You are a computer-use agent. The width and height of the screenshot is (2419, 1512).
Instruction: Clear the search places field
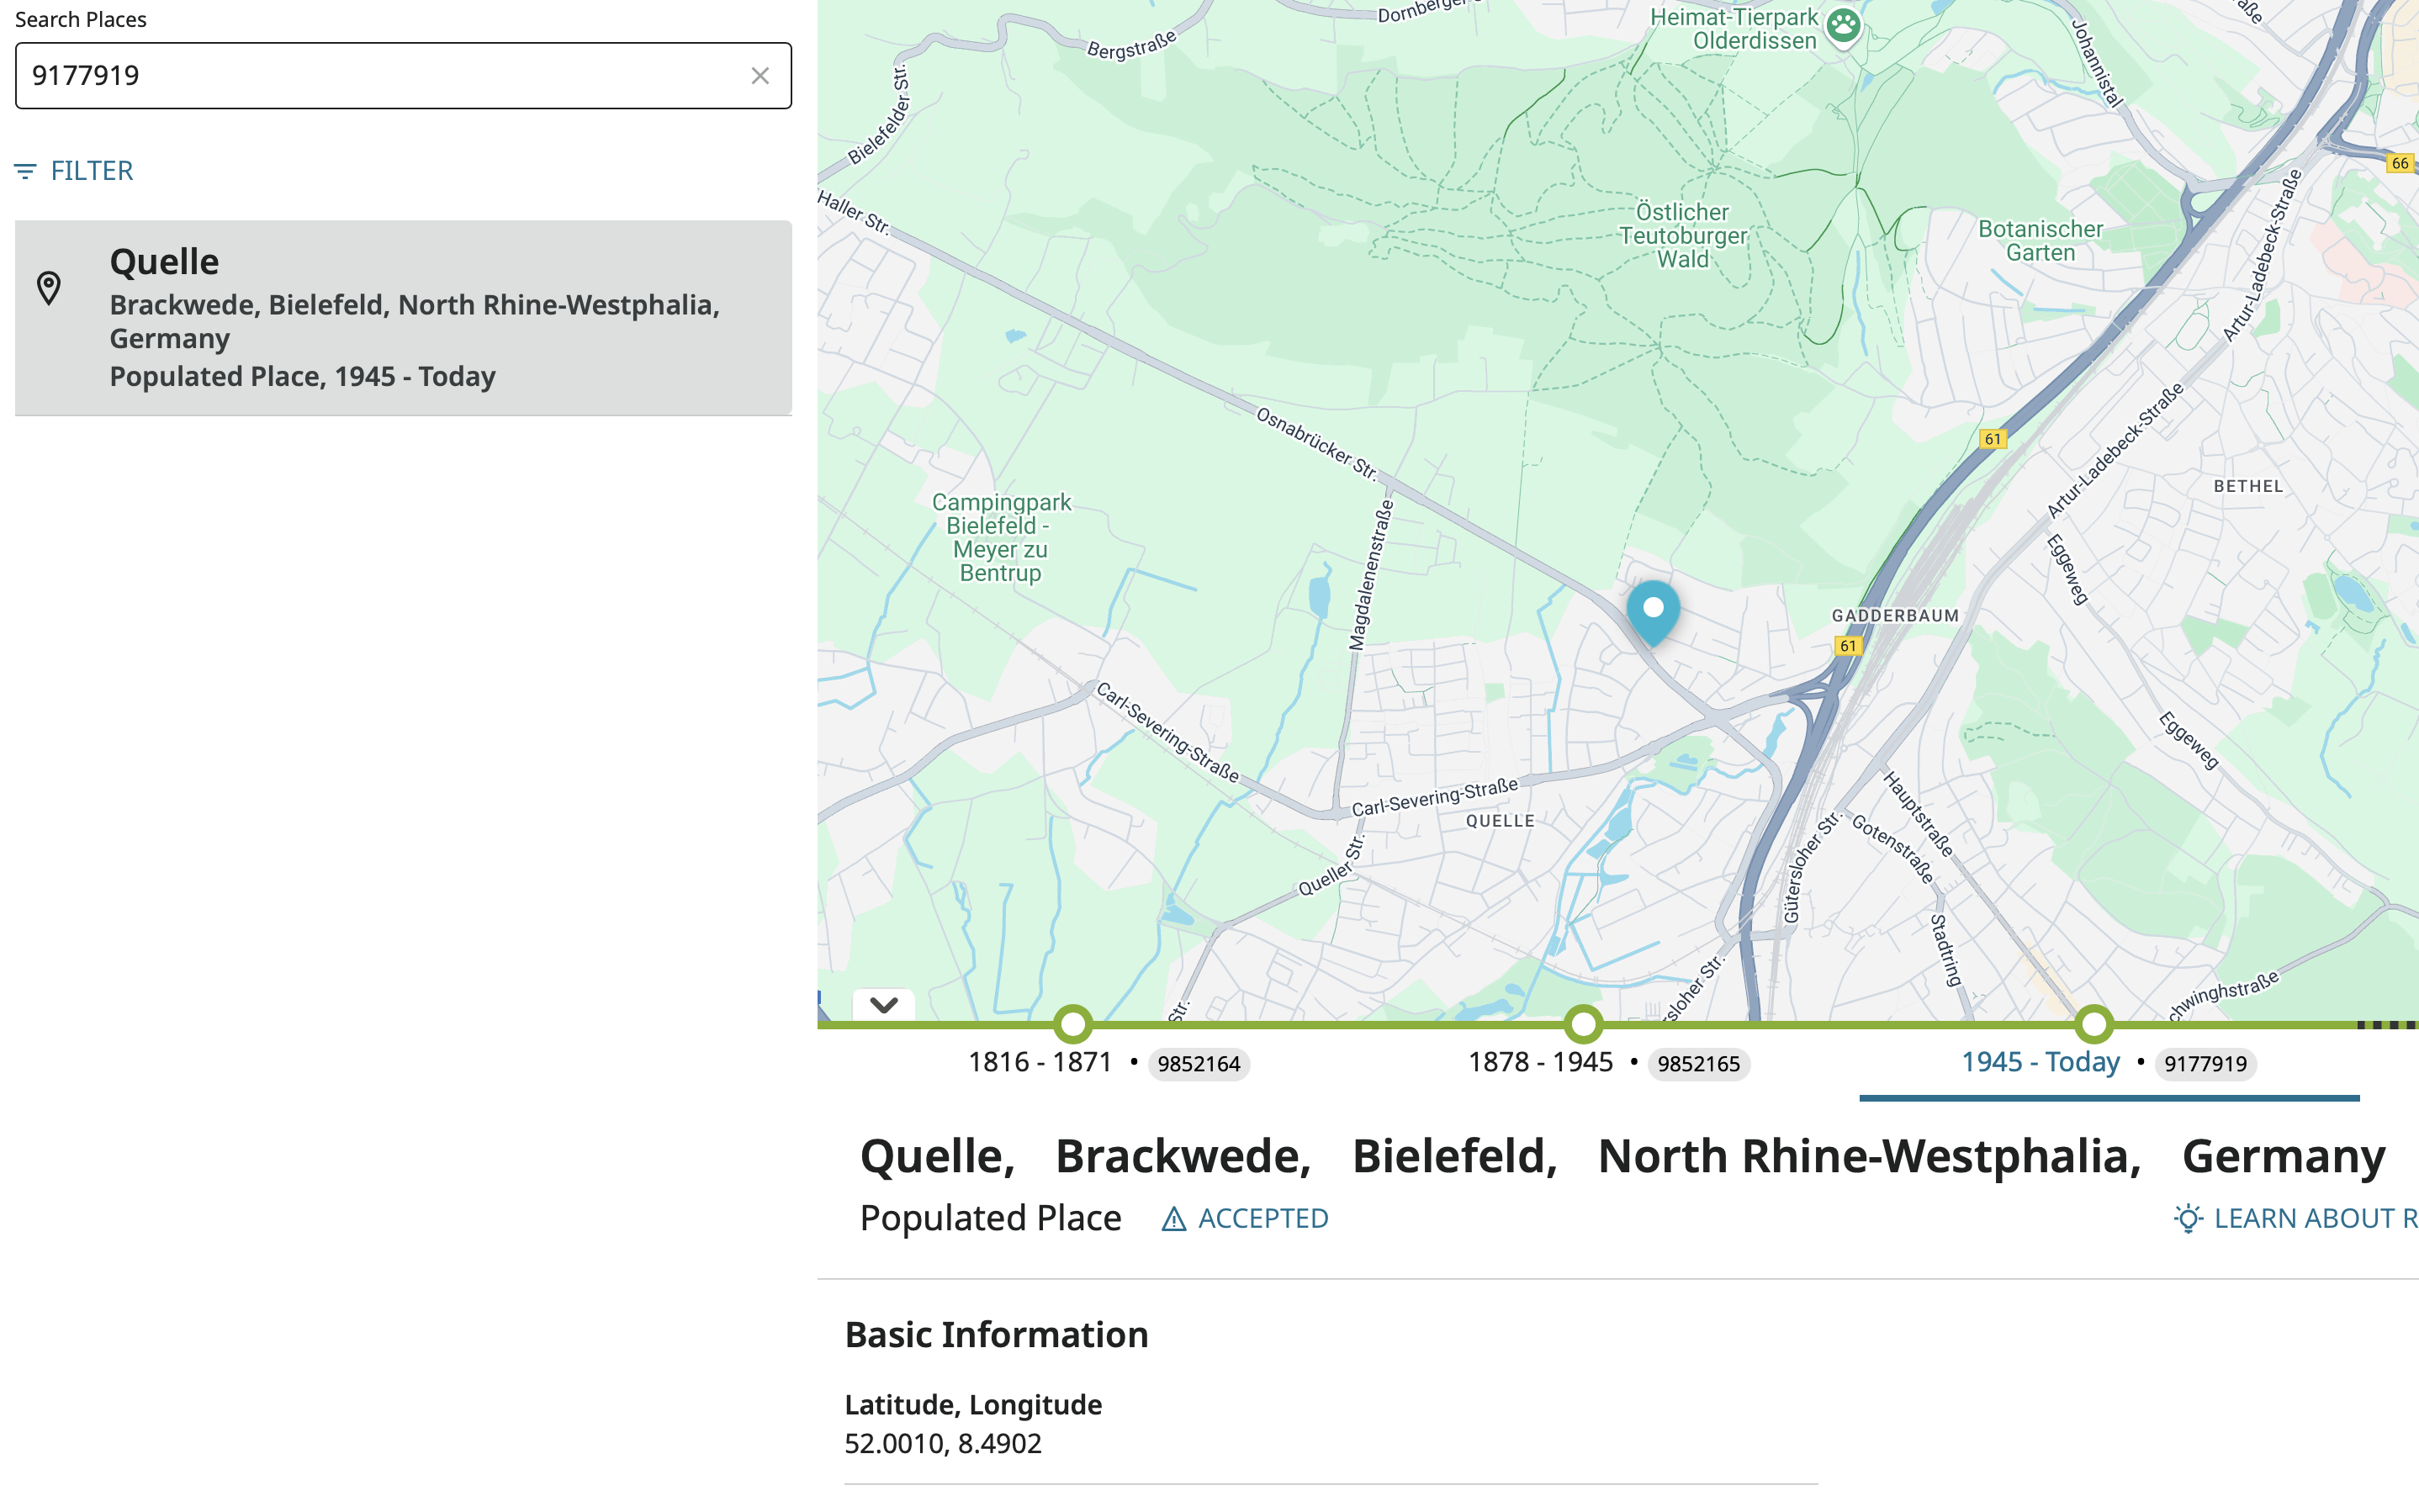click(759, 76)
